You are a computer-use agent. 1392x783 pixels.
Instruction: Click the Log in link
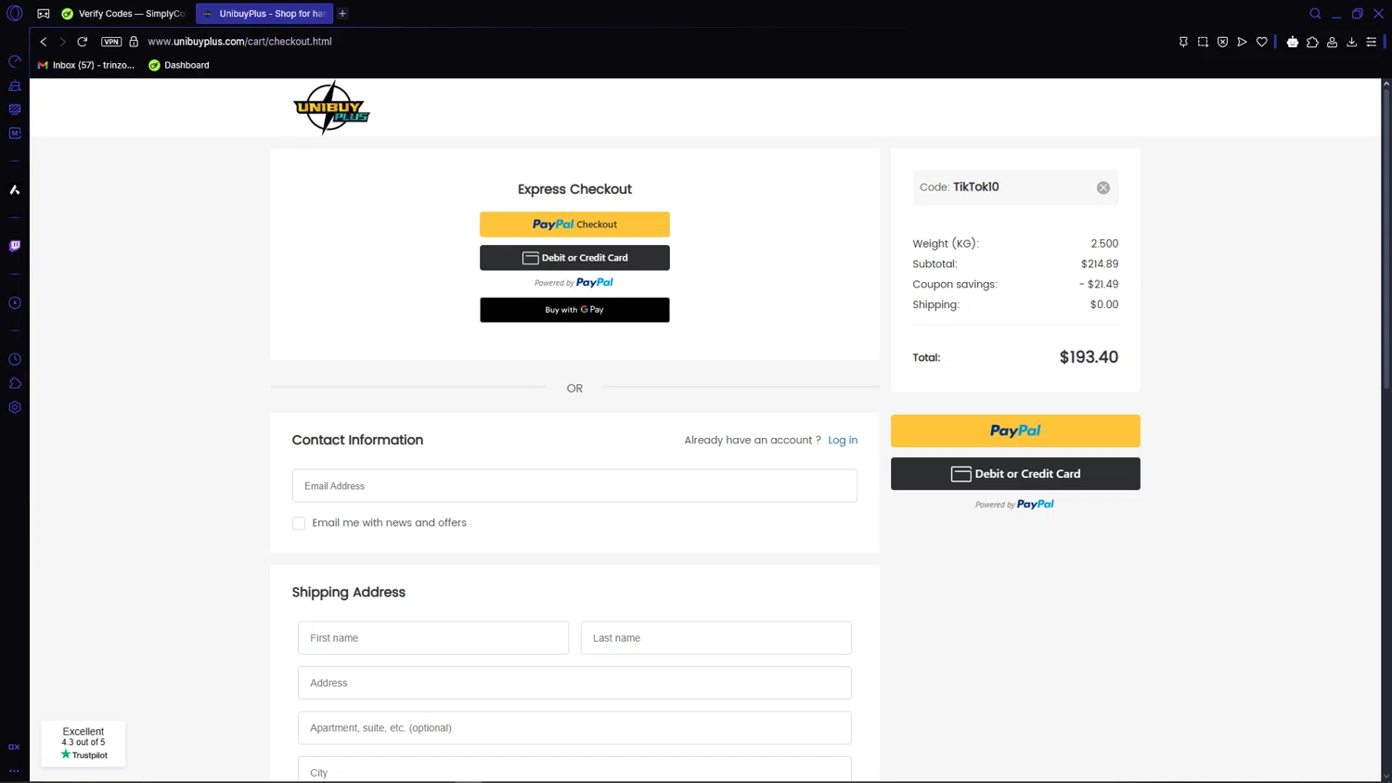pyautogui.click(x=843, y=441)
